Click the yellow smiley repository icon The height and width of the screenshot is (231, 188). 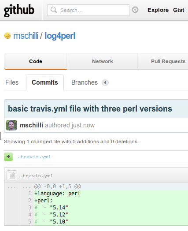tap(7, 36)
